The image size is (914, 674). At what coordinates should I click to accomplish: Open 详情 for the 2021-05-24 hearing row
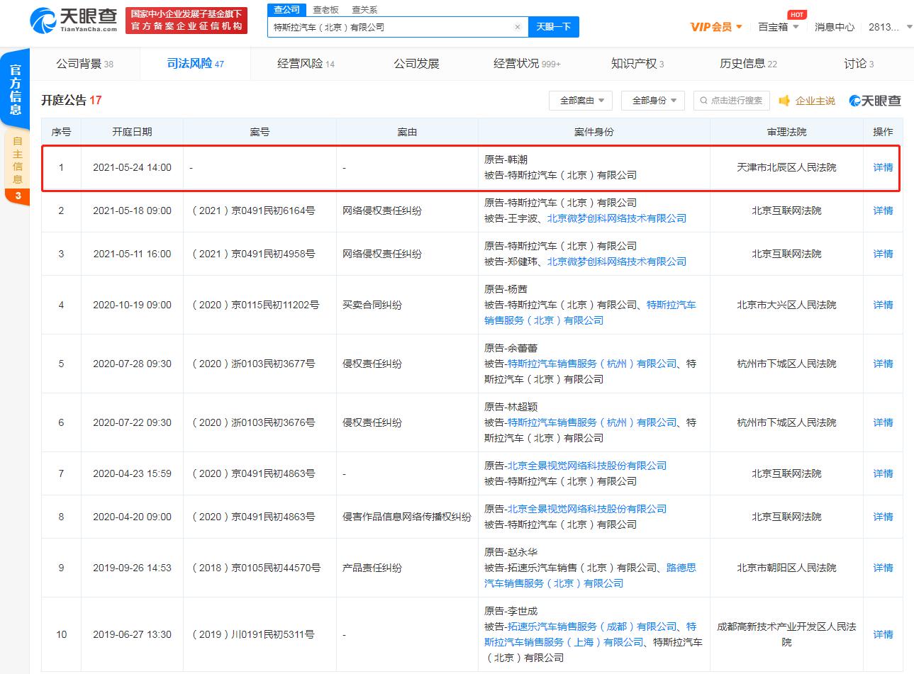pos(883,168)
